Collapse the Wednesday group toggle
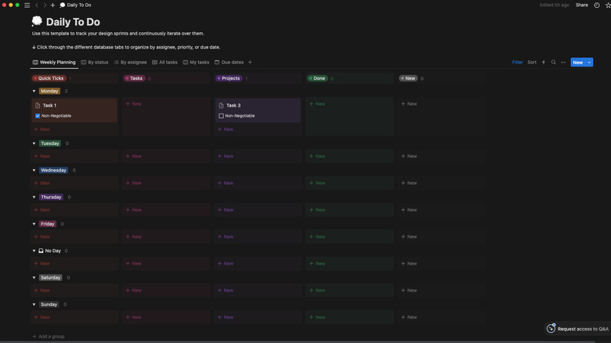Image resolution: width=611 pixels, height=343 pixels. tap(34, 170)
